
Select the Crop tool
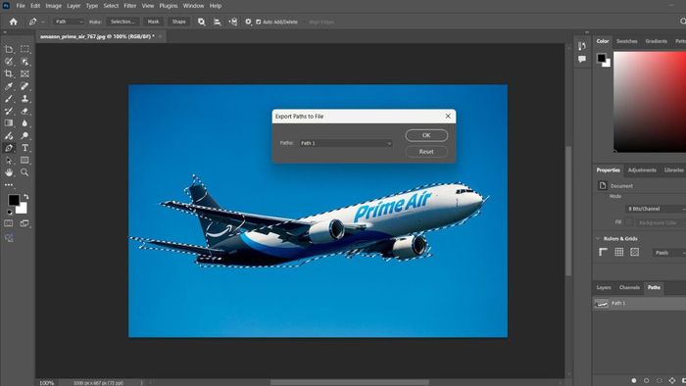8,73
